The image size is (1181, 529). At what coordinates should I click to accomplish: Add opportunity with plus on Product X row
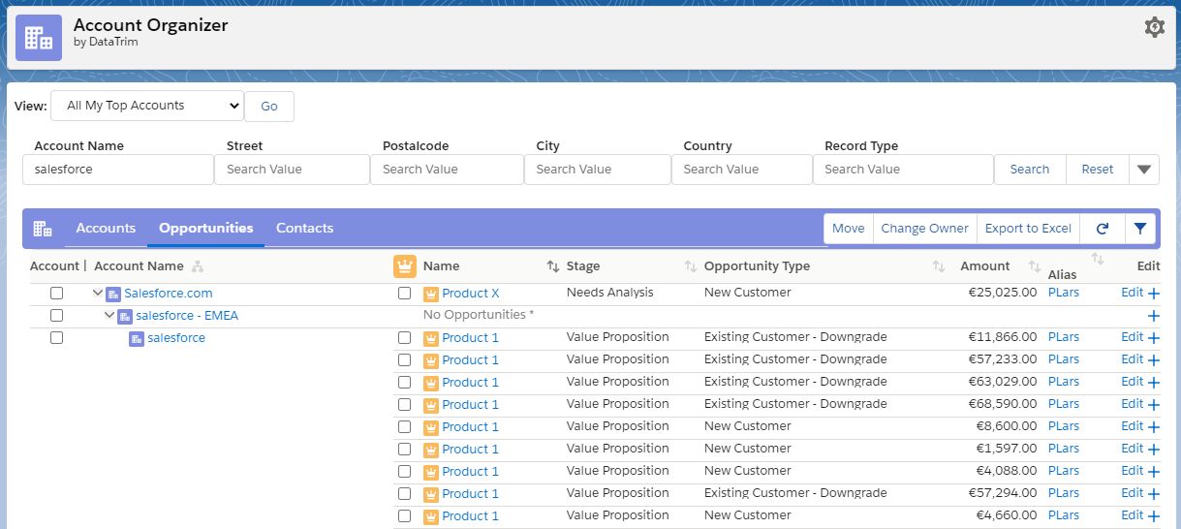(1153, 294)
